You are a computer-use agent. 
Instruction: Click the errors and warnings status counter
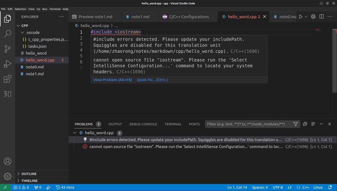tap(21, 187)
